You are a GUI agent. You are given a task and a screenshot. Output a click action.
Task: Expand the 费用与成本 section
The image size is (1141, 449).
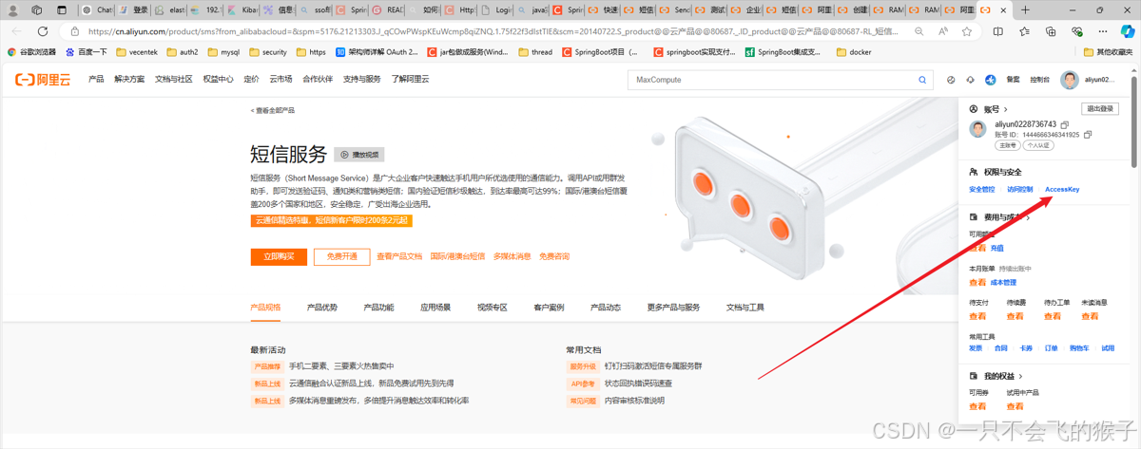[x=998, y=217]
